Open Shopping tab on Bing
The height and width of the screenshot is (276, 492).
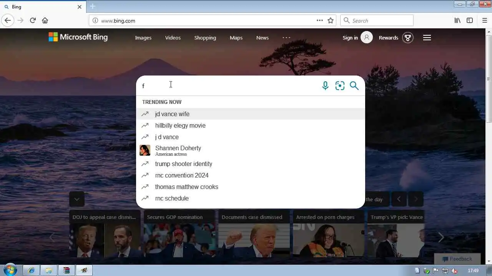(205, 38)
